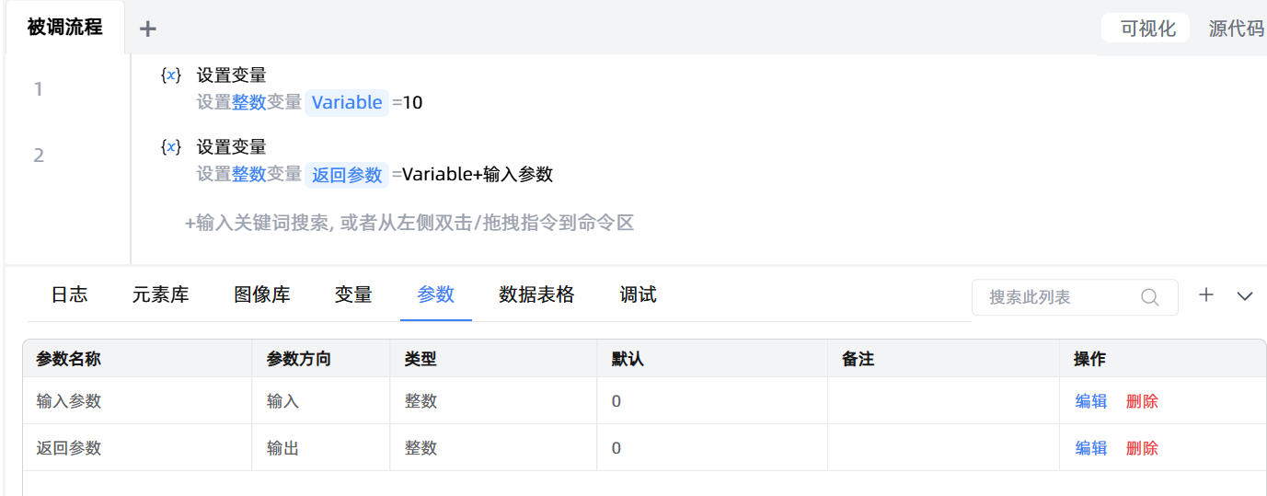Switch to the 图像库 tab

tap(261, 294)
